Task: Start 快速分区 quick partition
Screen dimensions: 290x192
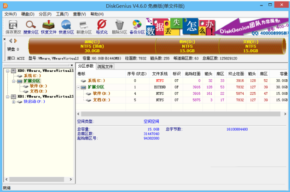Action: click(x=67, y=27)
